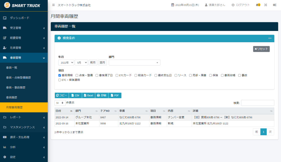Viewport: 281px width, 162px height.
Task: Click the calendar icon beside the date
Action: (x=173, y=5)
